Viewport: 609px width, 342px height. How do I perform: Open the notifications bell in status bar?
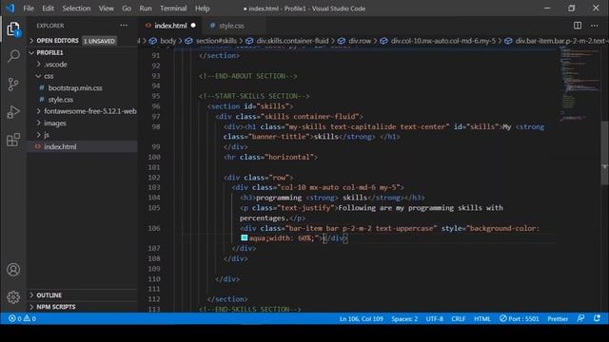coord(597,318)
